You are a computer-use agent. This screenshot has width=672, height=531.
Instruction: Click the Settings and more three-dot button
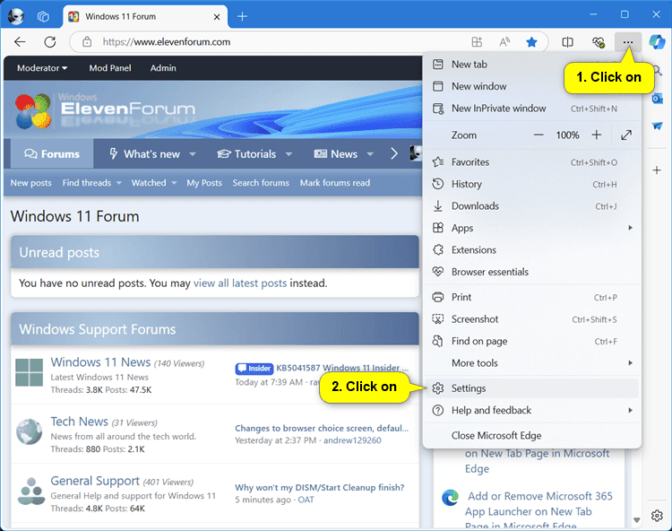pos(628,42)
